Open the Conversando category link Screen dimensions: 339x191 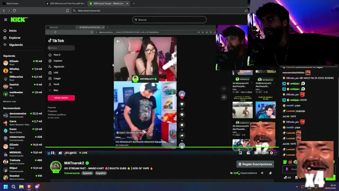pos(72,173)
